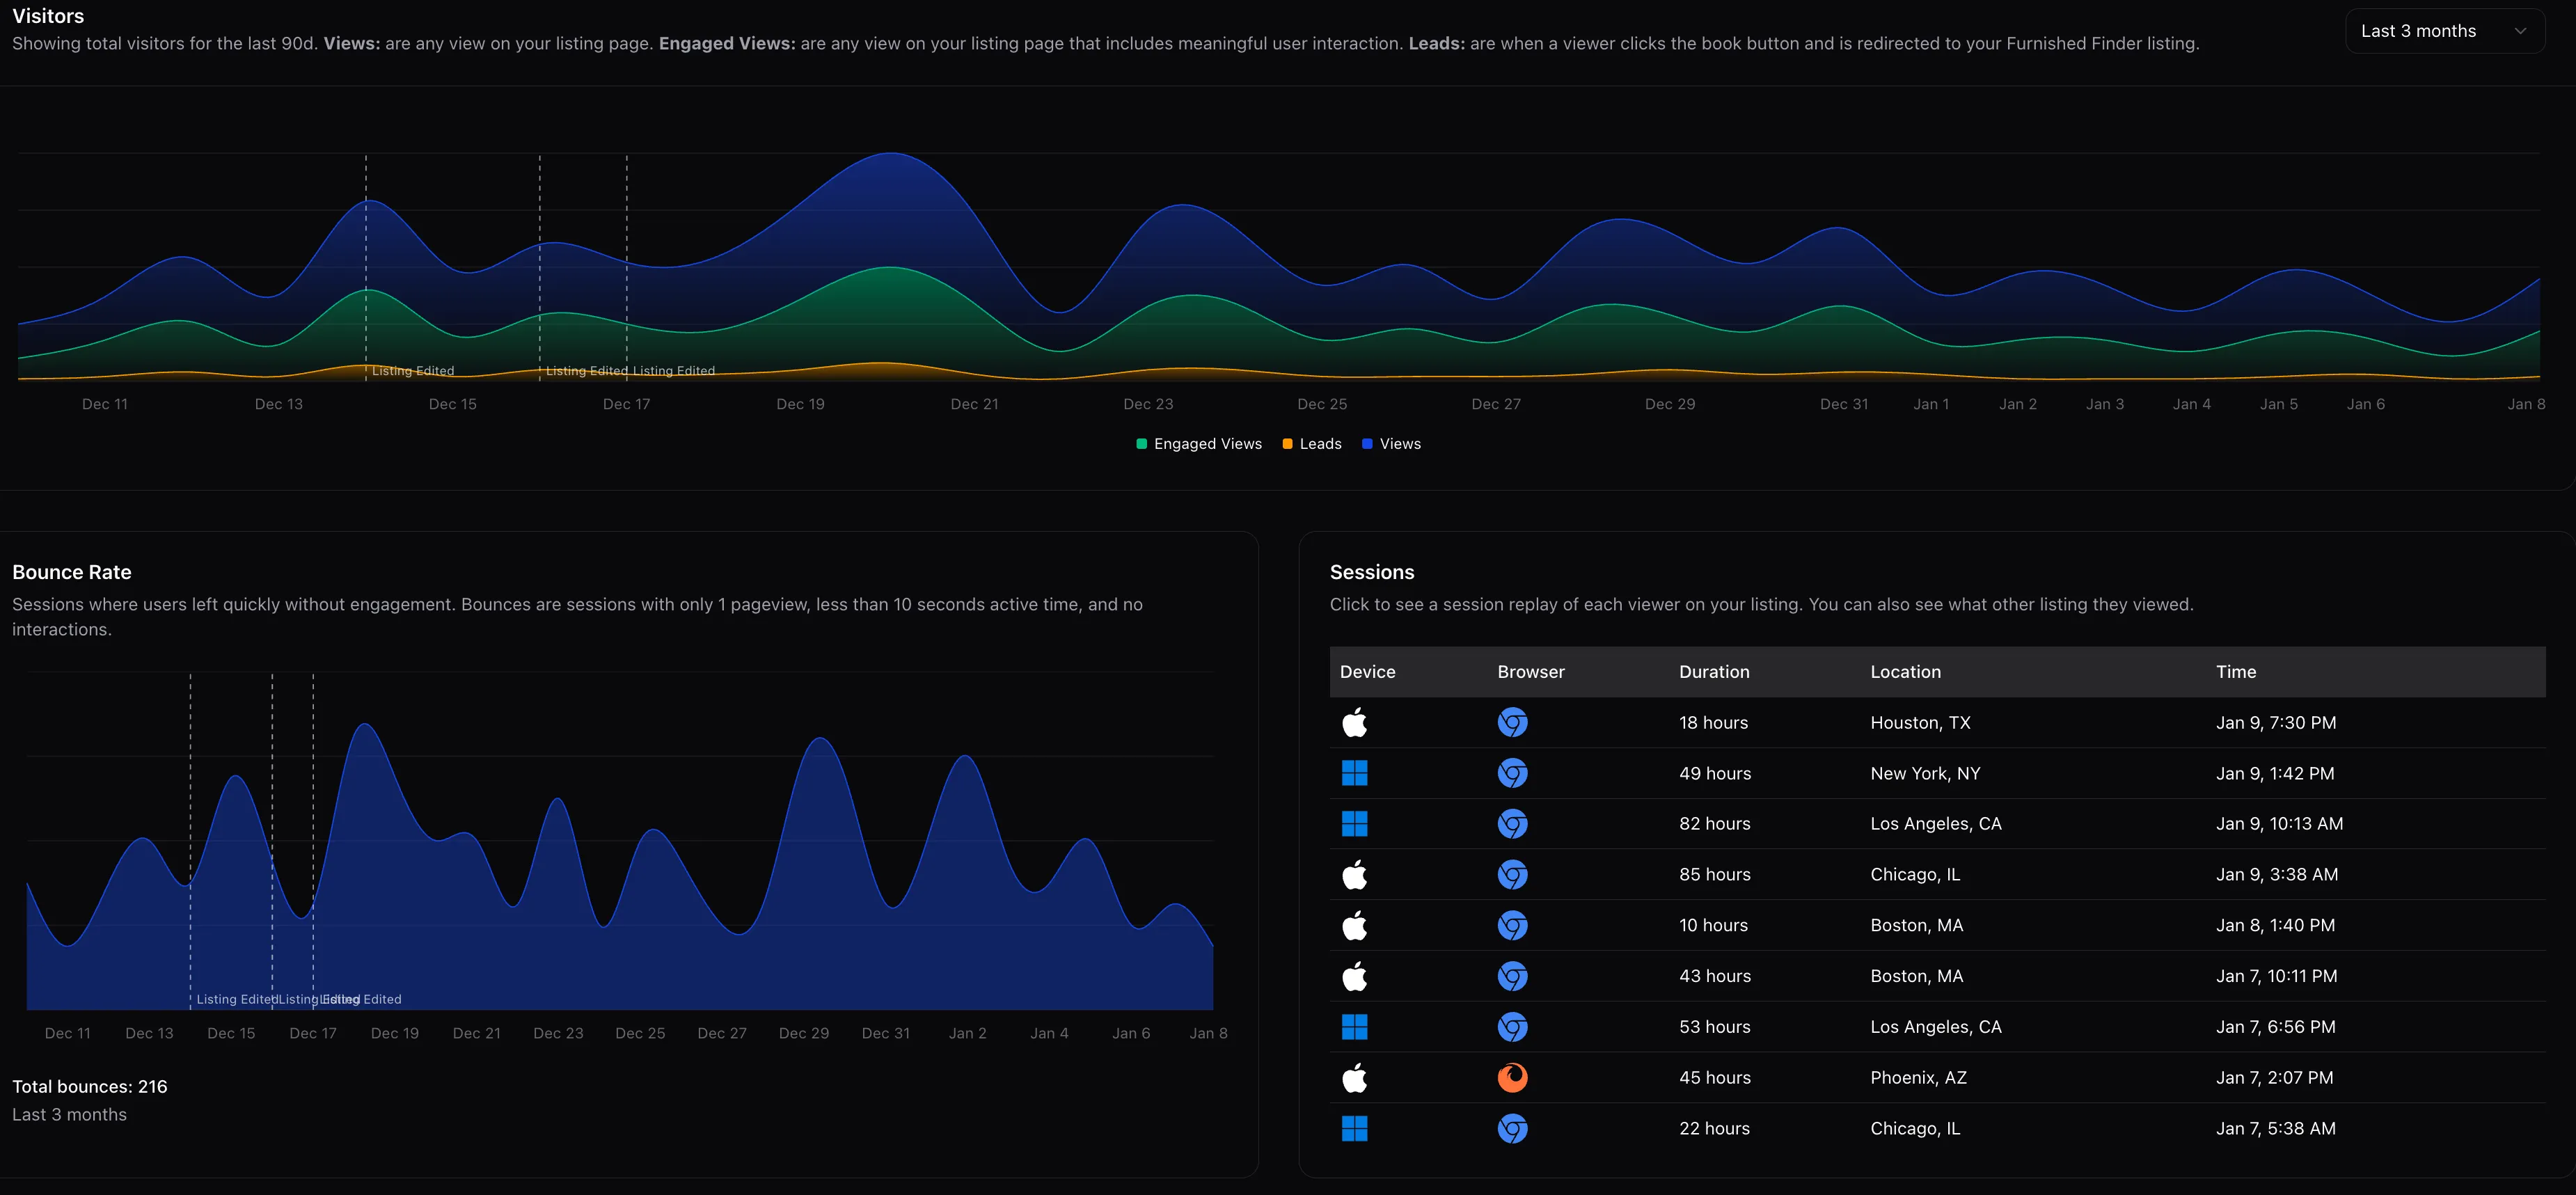Toggle the Leads series in the legend

coord(1312,443)
